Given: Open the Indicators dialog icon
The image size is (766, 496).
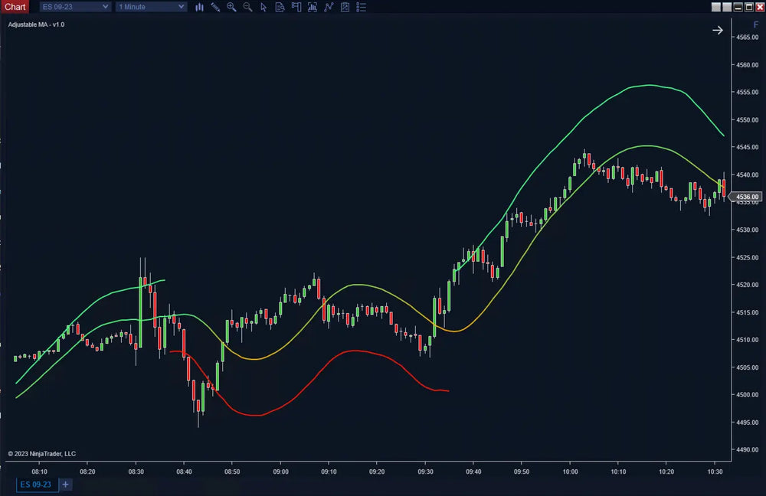Looking at the screenshot, I should (312, 7).
